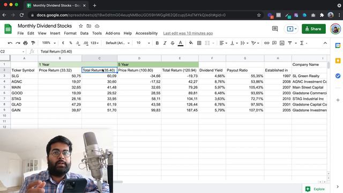The width and height of the screenshot is (343, 193).
Task: Bookmark this page with star icon
Action: point(259,15)
